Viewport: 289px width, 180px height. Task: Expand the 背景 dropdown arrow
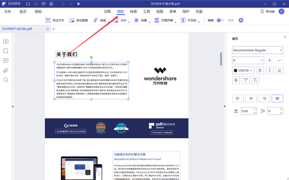click(149, 22)
